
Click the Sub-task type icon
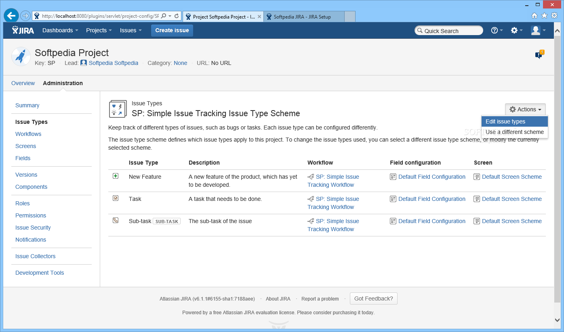pos(116,220)
